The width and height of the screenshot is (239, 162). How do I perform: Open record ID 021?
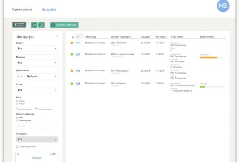click(78, 43)
